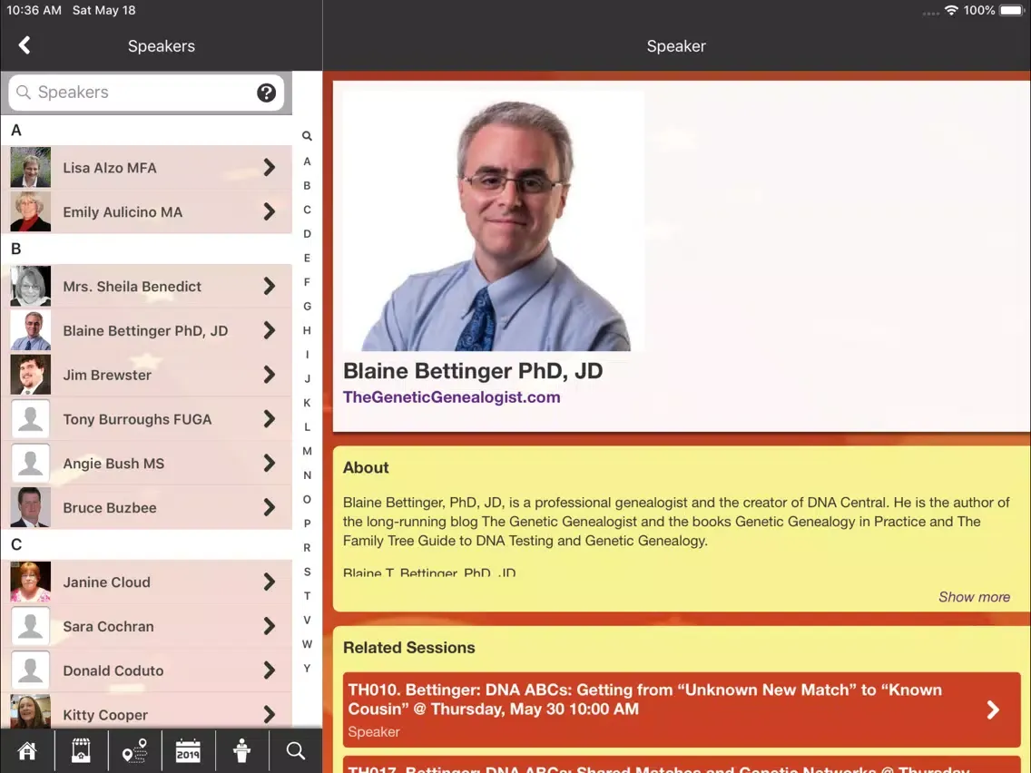Open the 2019 calendar schedule icon

188,750
